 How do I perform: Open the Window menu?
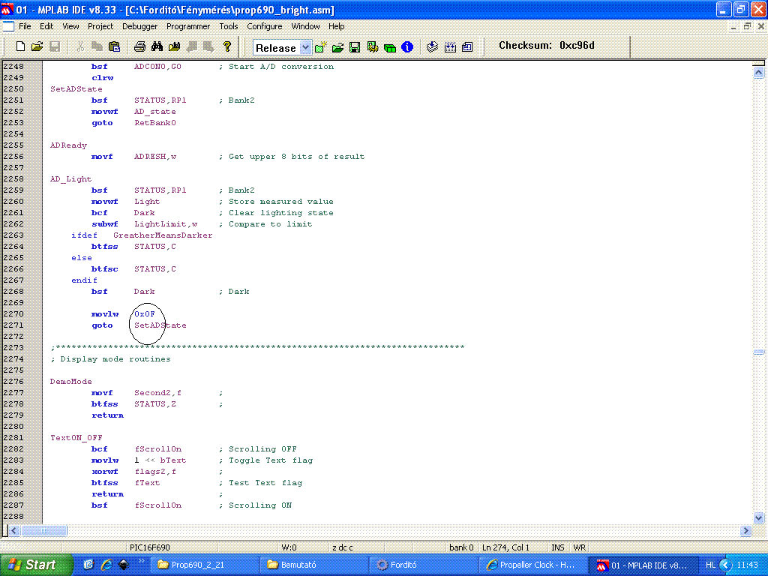tap(306, 26)
